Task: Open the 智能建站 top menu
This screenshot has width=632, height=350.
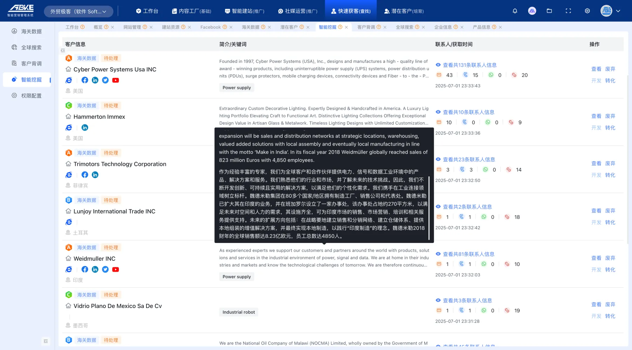Action: (245, 11)
